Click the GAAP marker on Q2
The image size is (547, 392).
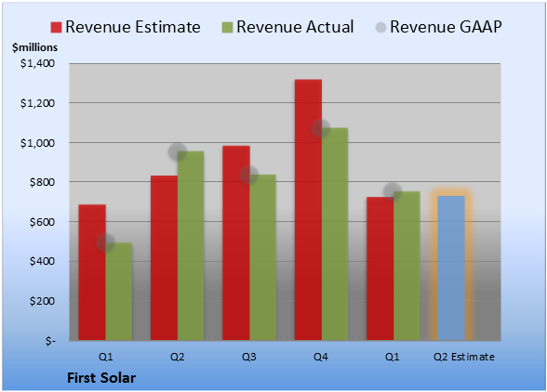[178, 151]
